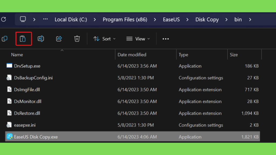Click the DsImgFile.dll file icon
Viewport: 276px width, 155px height.
[9, 89]
